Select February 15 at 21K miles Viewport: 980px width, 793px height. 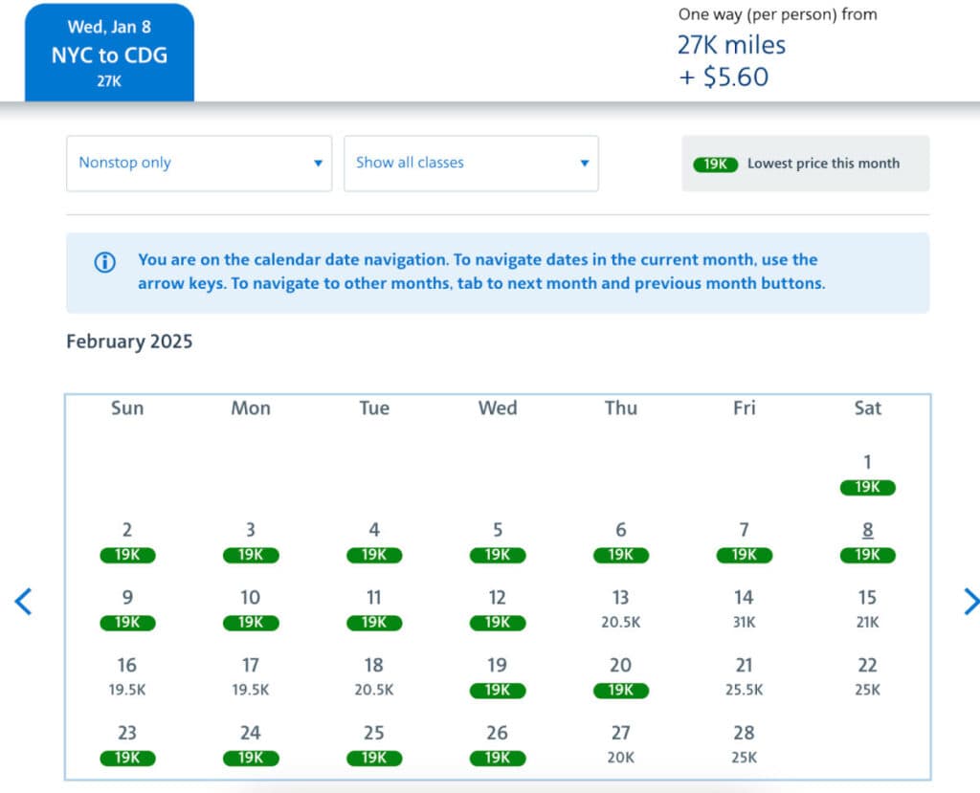[867, 608]
